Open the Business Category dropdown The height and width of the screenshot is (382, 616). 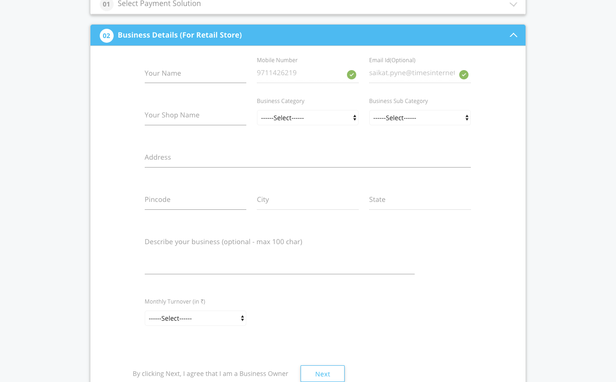(x=308, y=118)
